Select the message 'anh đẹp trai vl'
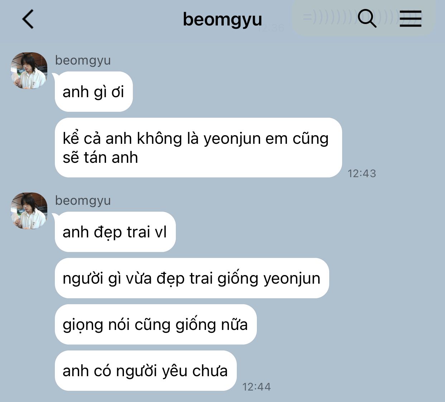 pyautogui.click(x=115, y=232)
